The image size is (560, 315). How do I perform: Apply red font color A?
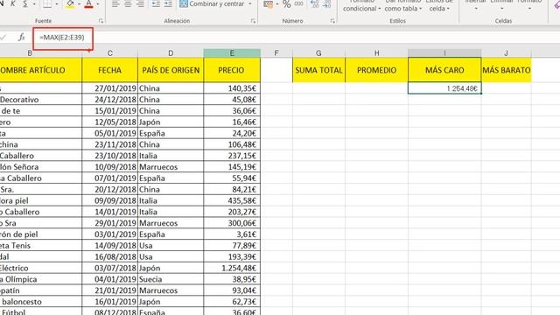[x=89, y=3]
